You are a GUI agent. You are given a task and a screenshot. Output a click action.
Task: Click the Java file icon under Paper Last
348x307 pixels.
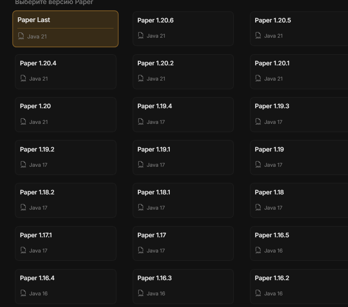pyautogui.click(x=21, y=36)
